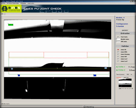
Task: Click the WatchDog status icon
Action: [85, 107]
